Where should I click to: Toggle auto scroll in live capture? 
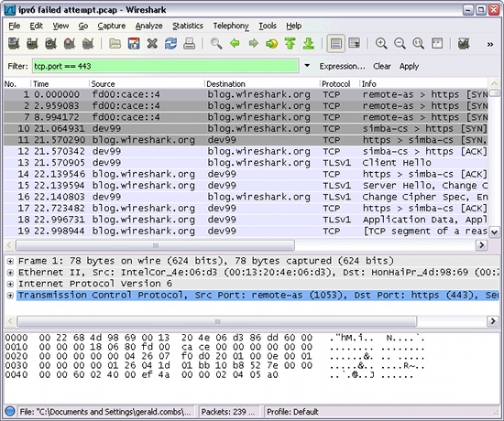pyautogui.click(x=355, y=43)
